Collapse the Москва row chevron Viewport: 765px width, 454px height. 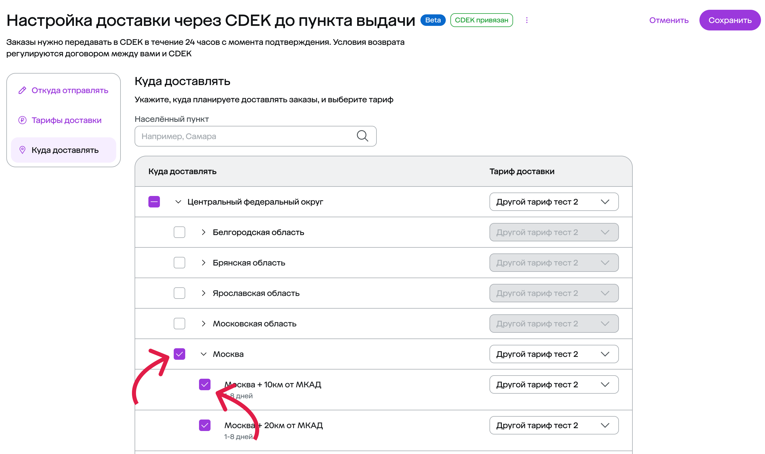pos(204,354)
